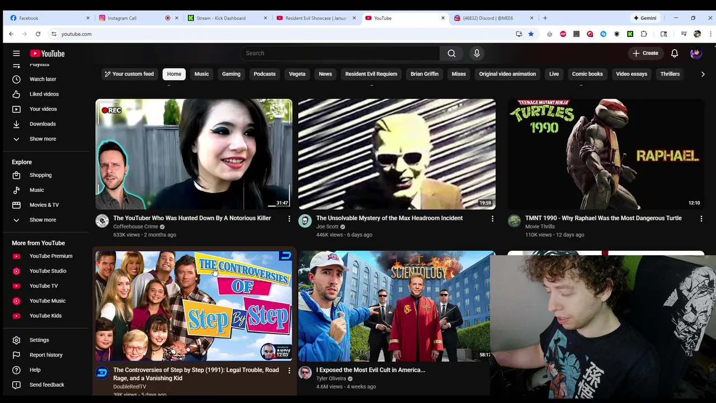Start voice search with the microphone
This screenshot has width=716, height=403.
click(x=477, y=53)
